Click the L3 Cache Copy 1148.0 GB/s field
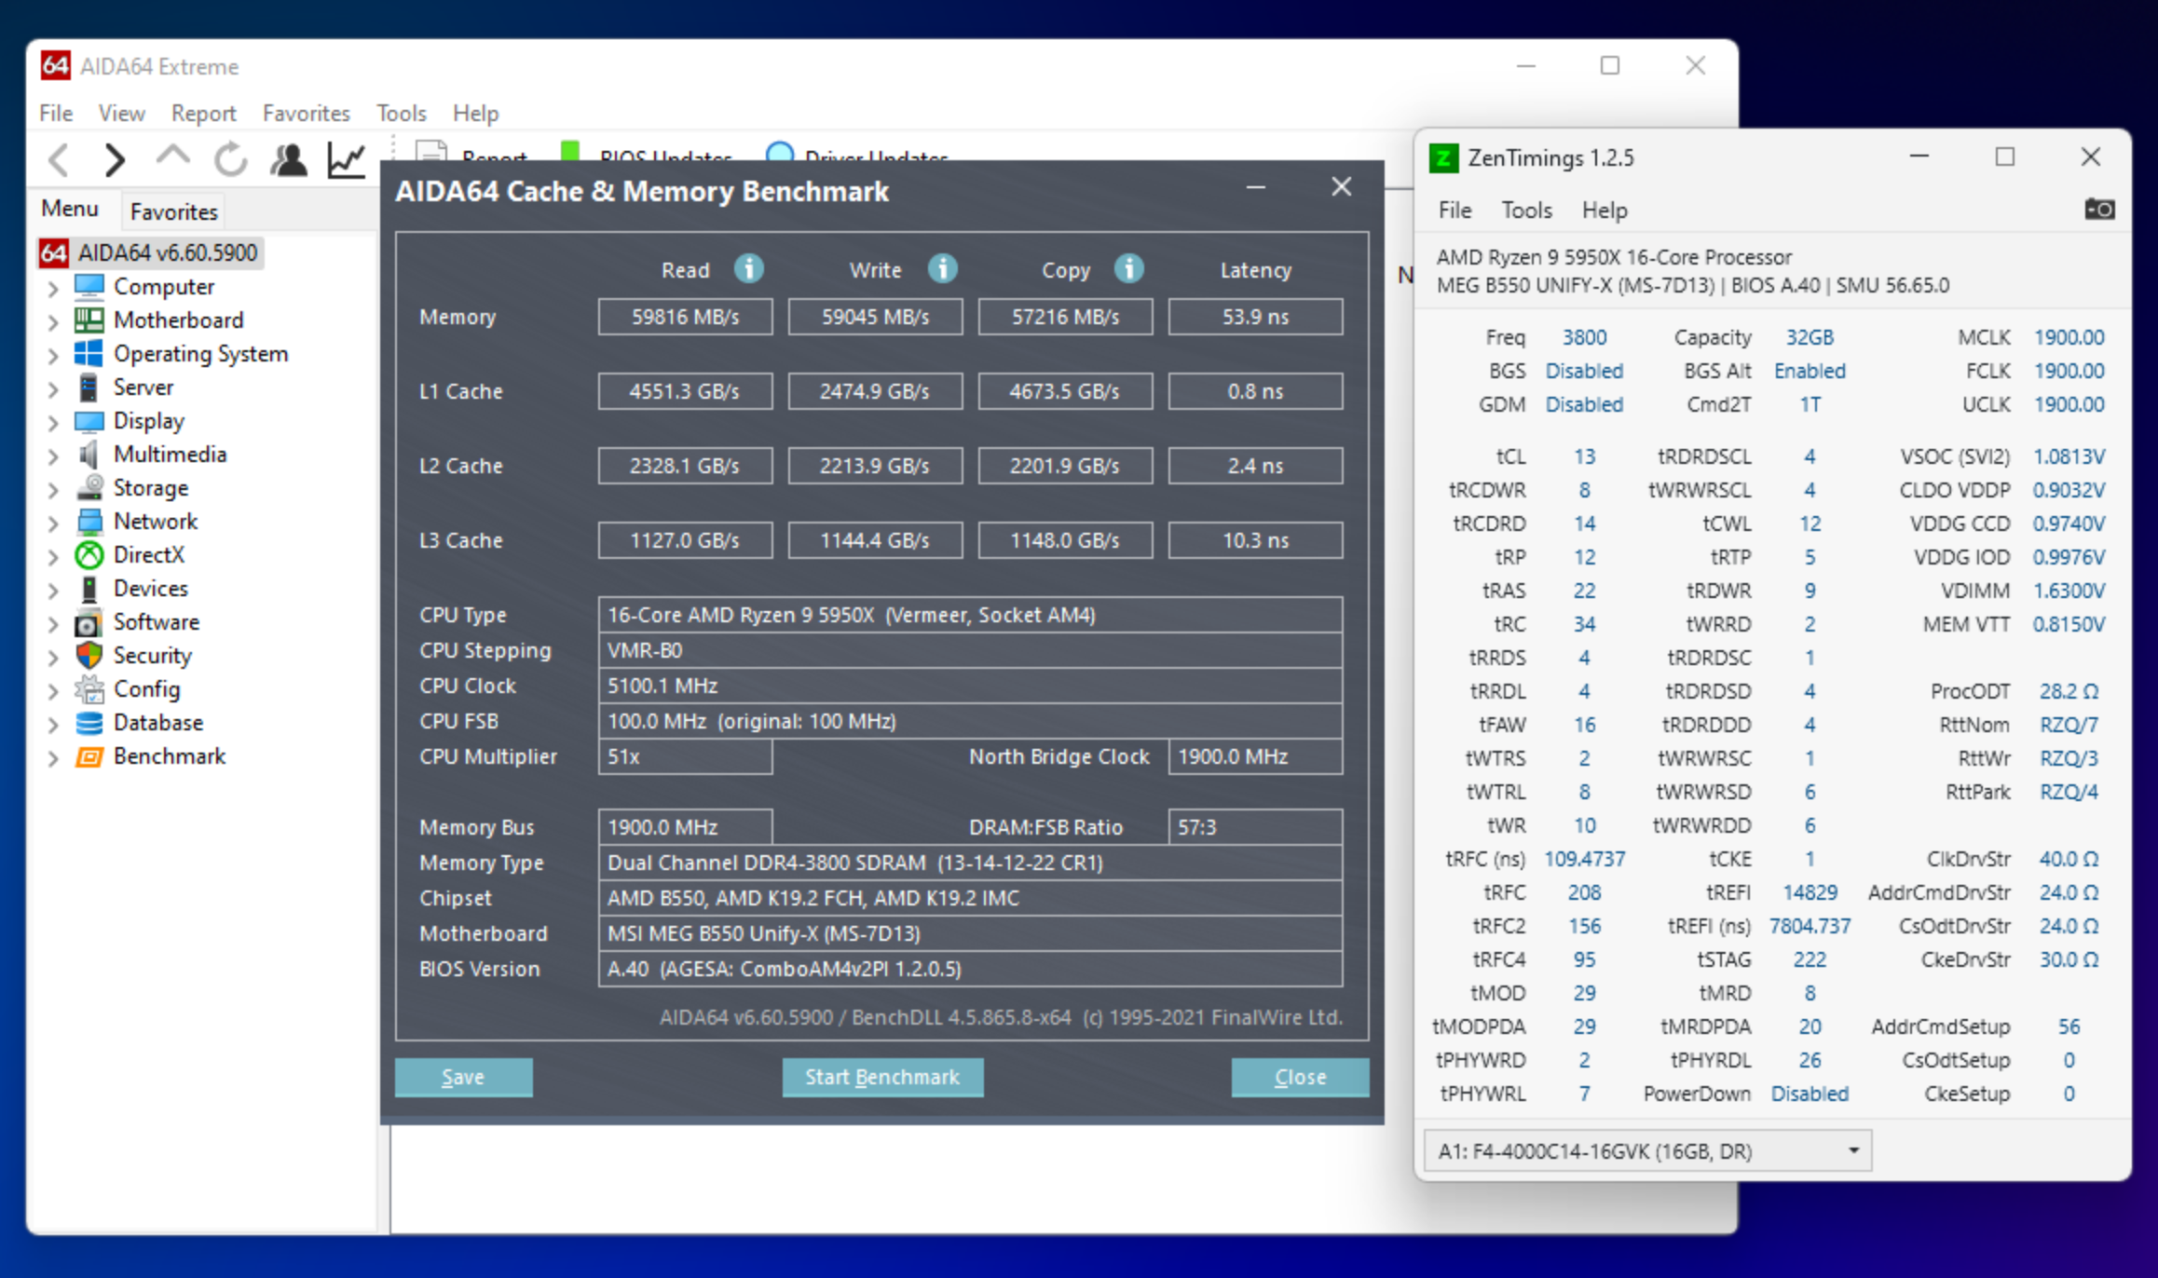The height and width of the screenshot is (1278, 2158). click(x=1065, y=540)
